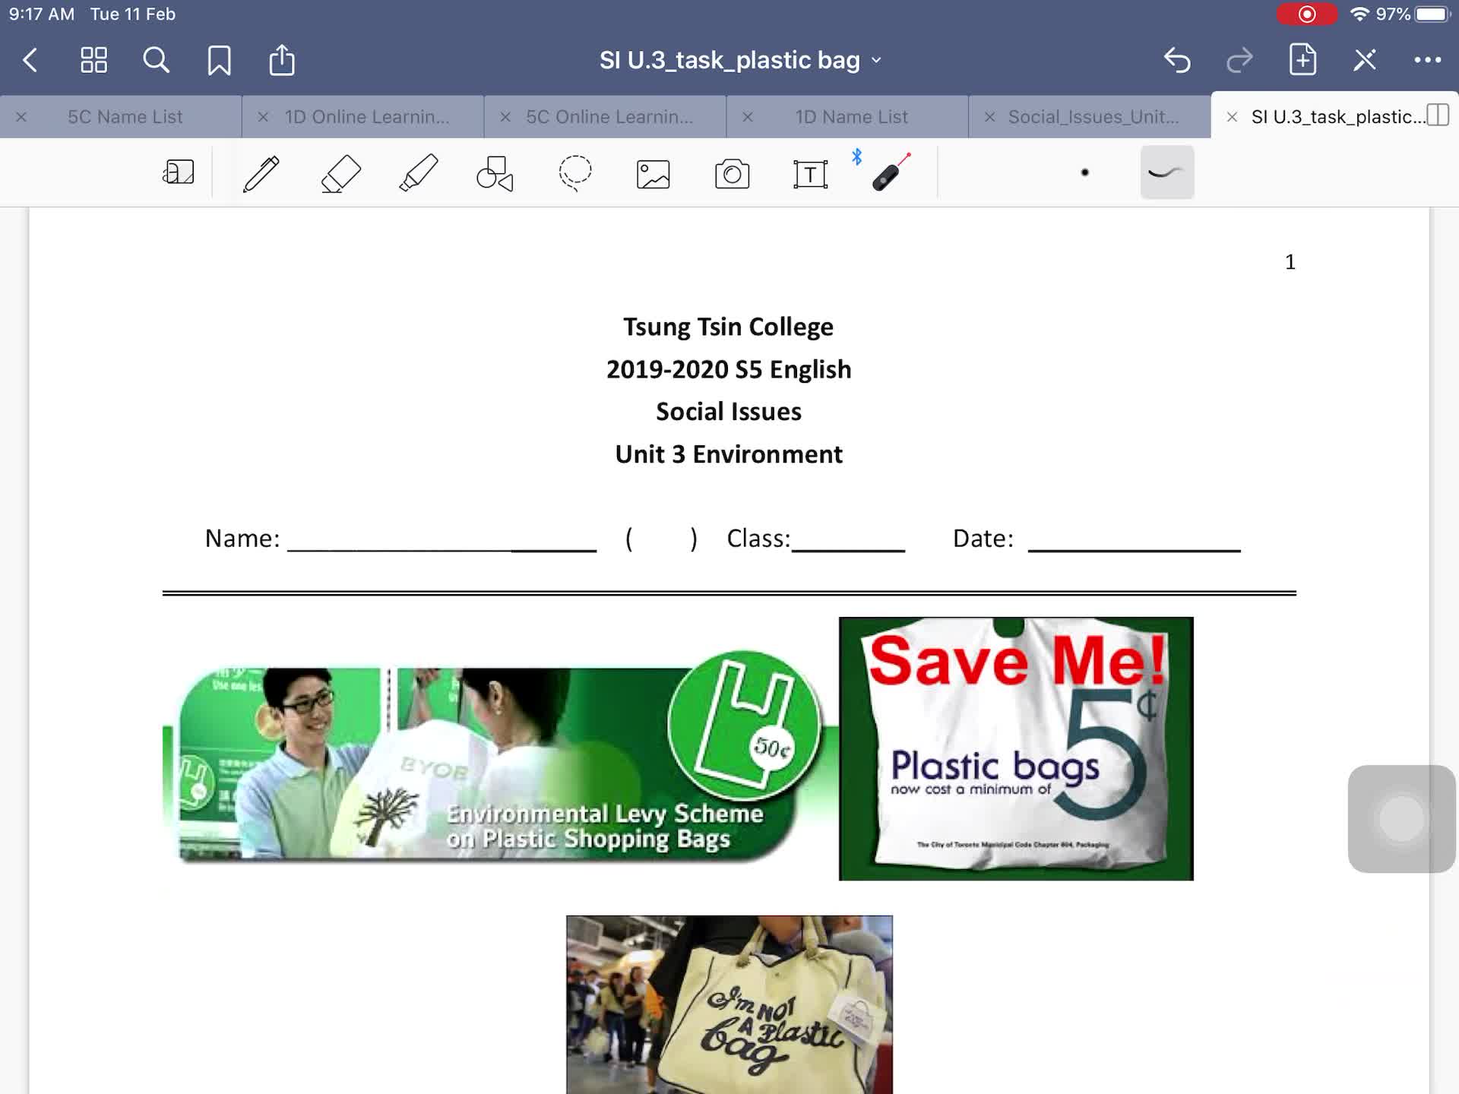Select the Text box tool
This screenshot has width=1459, height=1094.
[x=810, y=174]
